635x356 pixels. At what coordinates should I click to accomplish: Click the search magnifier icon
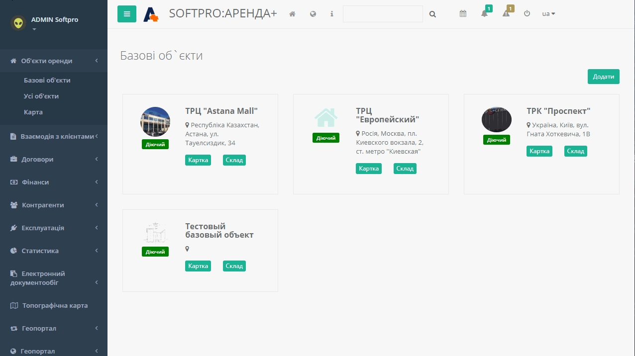[x=432, y=14]
